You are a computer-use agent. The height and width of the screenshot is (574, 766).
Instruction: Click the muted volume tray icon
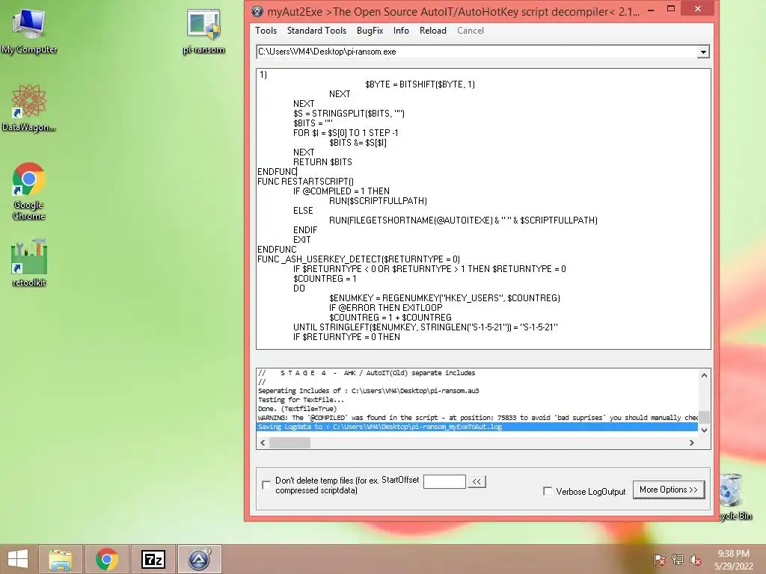pyautogui.click(x=696, y=560)
